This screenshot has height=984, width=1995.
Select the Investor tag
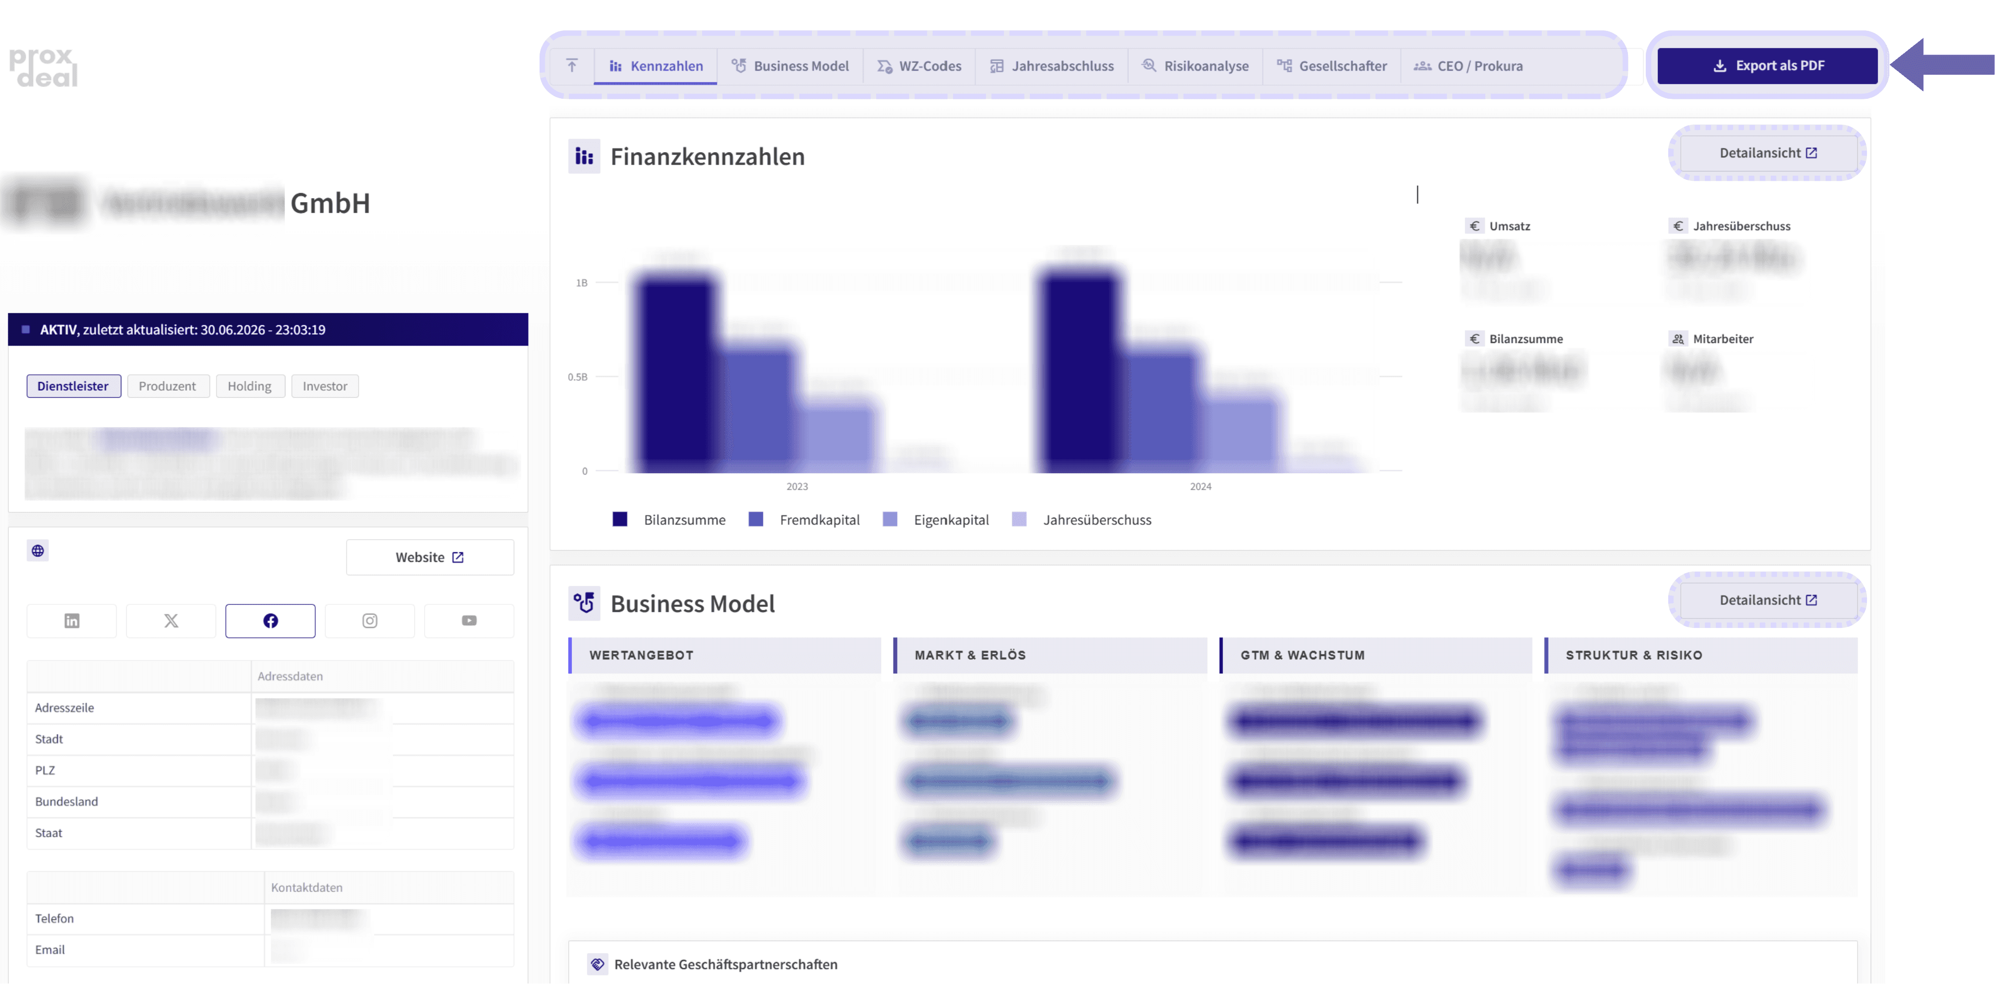click(x=325, y=386)
